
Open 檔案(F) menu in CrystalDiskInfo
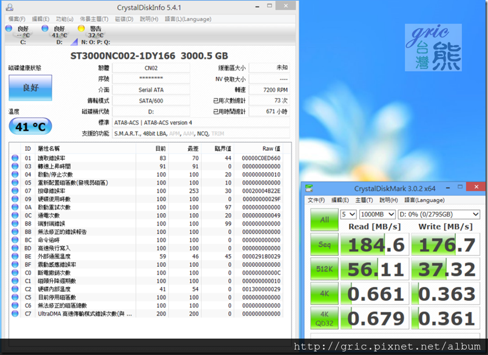pyautogui.click(x=17, y=19)
